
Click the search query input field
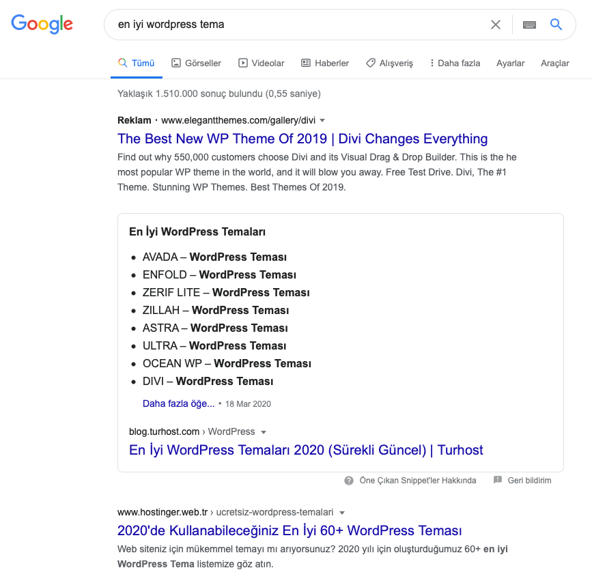click(x=298, y=25)
